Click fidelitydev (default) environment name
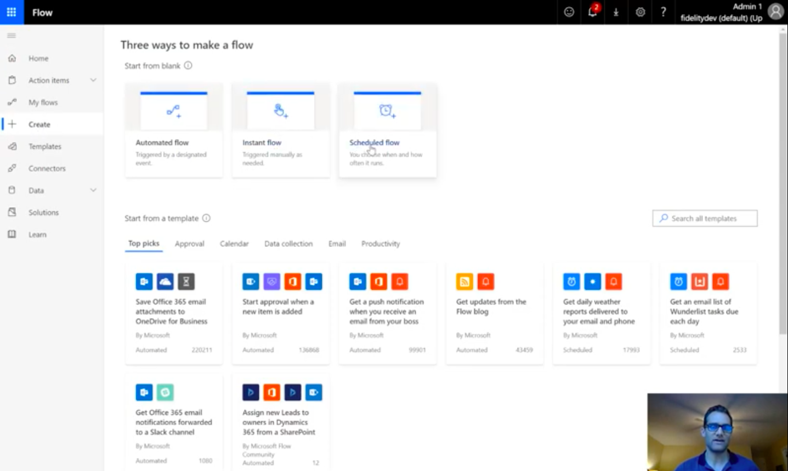The image size is (788, 471). 721,18
